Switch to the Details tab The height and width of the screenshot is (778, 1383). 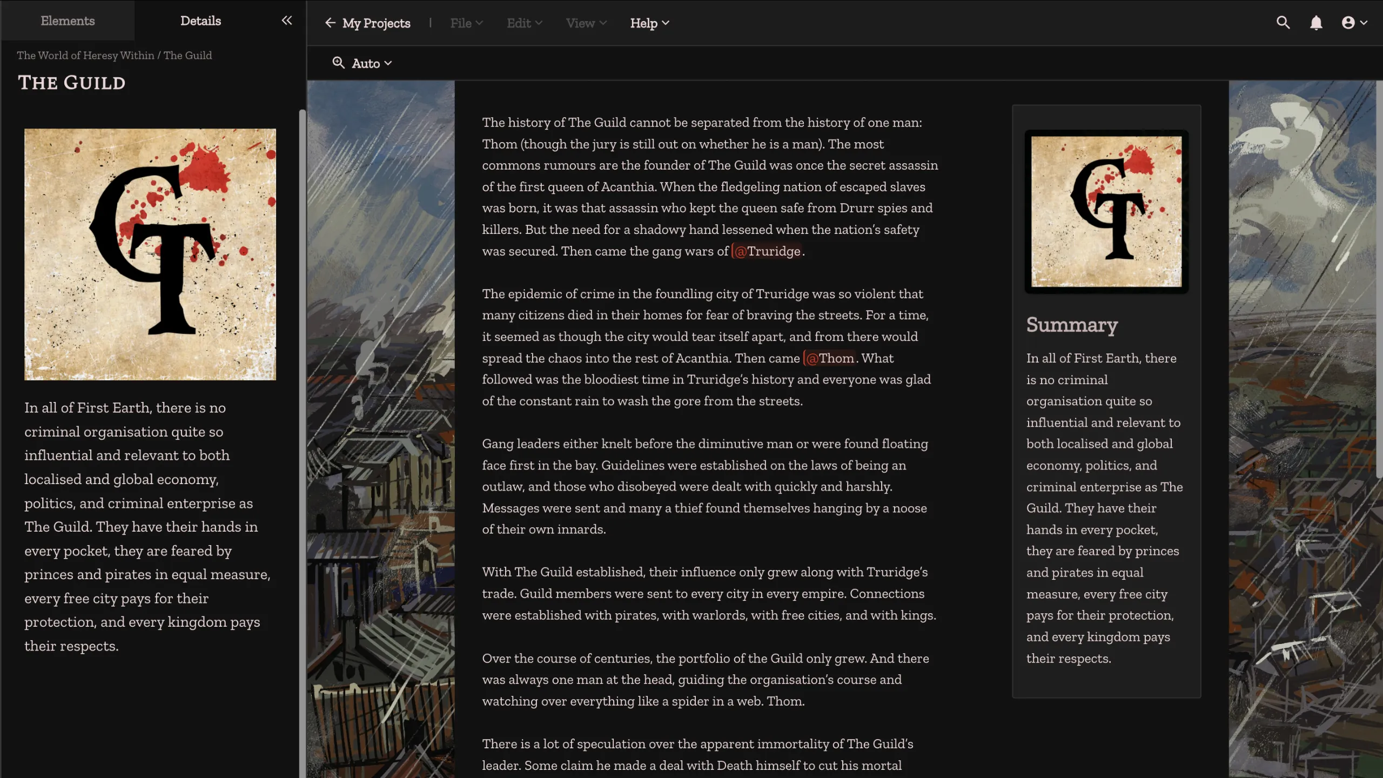pos(200,21)
